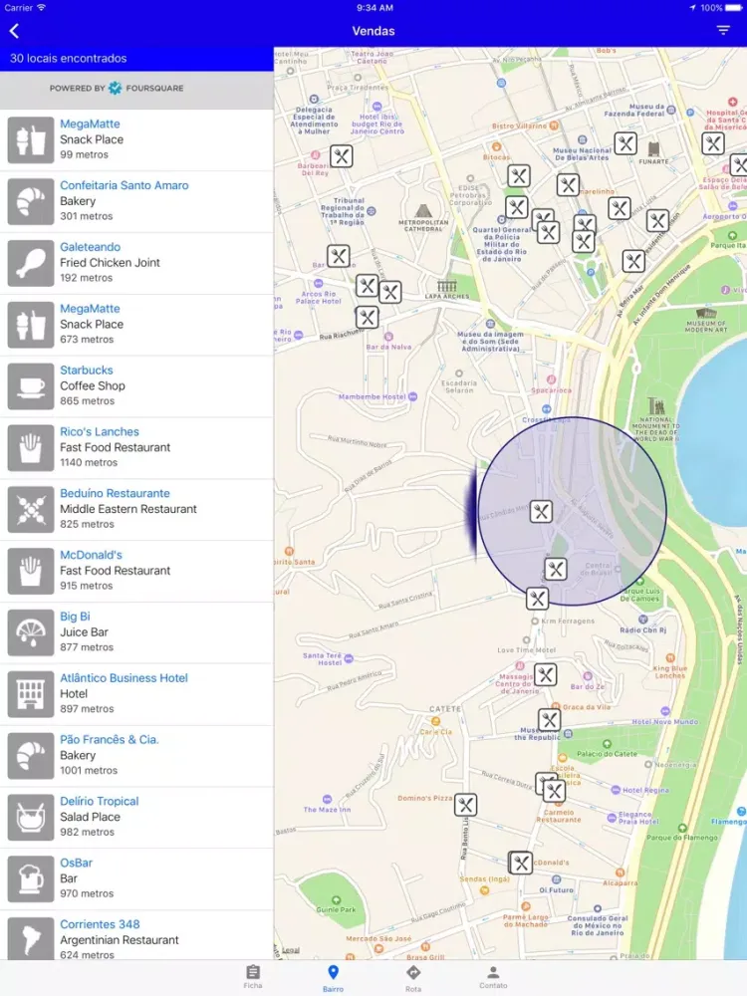Tap the citrus icon for Big Bi
Image resolution: width=747 pixels, height=996 pixels.
31,632
